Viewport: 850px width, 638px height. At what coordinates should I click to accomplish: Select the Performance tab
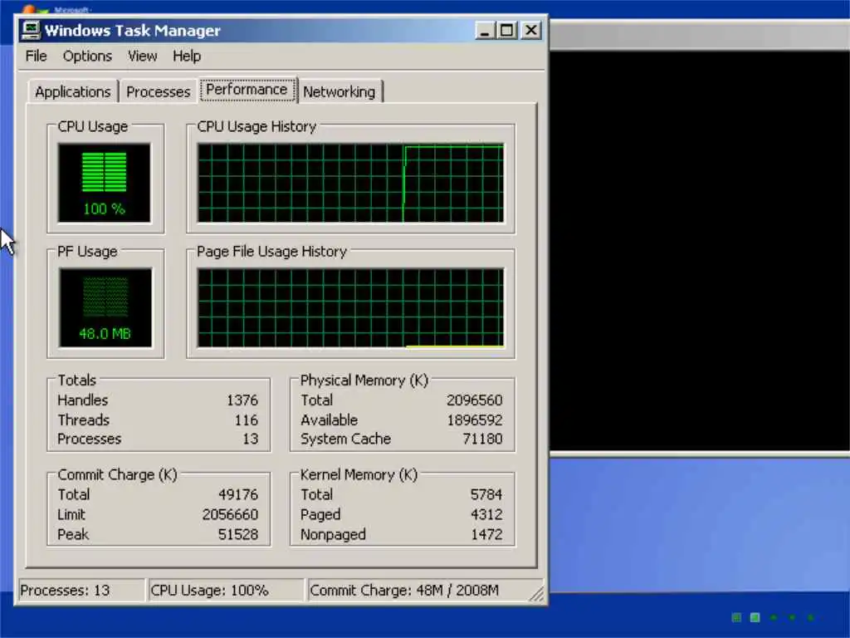tap(247, 90)
